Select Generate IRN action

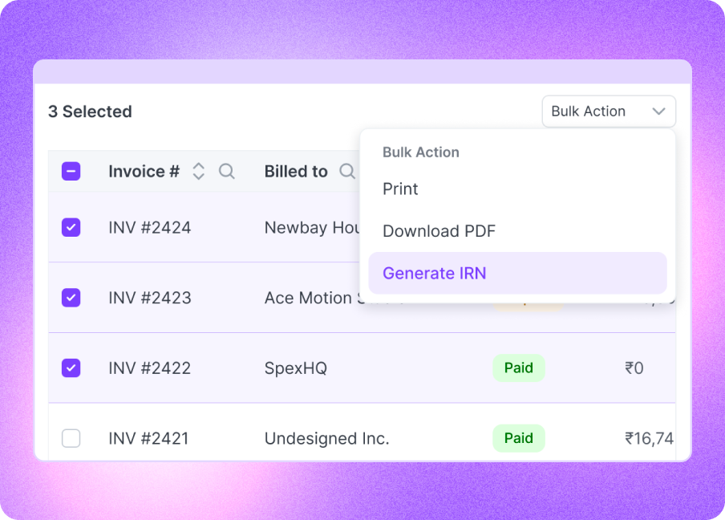tap(434, 273)
